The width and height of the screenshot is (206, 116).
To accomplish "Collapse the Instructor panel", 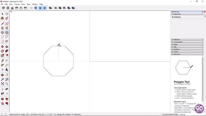I will [187, 54].
